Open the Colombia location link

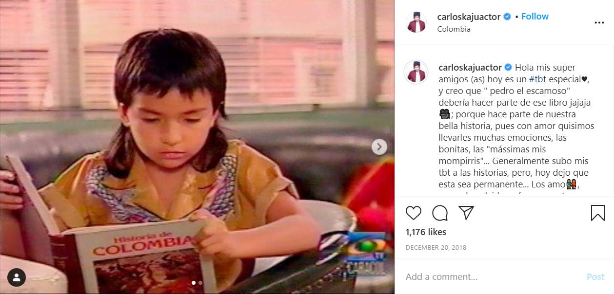(454, 29)
